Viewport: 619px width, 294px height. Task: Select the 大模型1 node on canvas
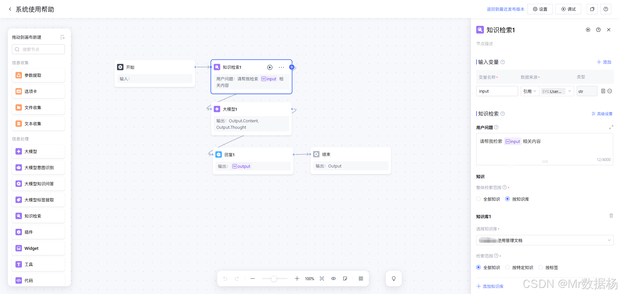pyautogui.click(x=251, y=118)
